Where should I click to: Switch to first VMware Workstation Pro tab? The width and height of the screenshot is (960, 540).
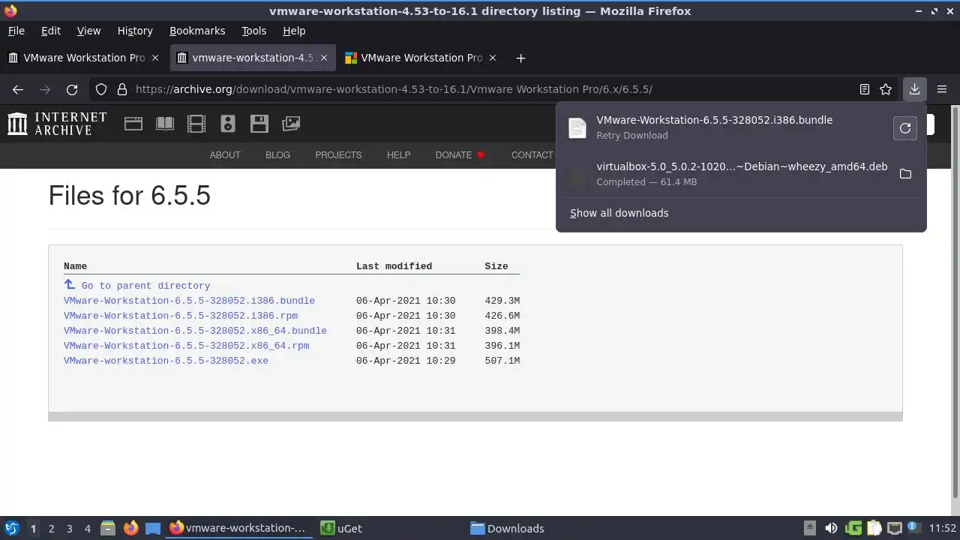[84, 58]
